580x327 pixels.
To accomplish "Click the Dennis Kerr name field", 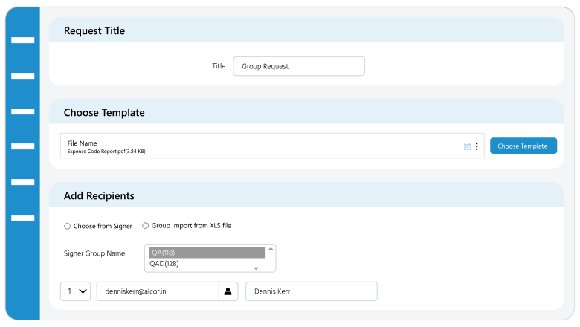I will click(311, 291).
